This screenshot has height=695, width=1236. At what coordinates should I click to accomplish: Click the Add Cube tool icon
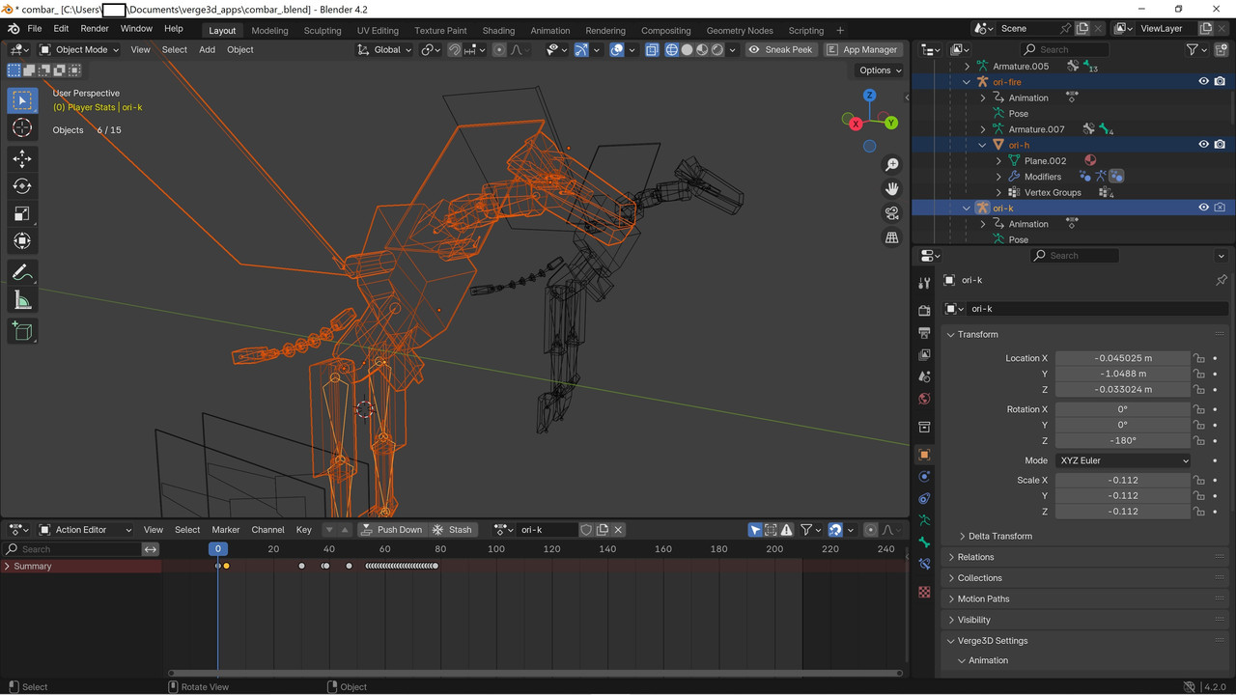(22, 332)
